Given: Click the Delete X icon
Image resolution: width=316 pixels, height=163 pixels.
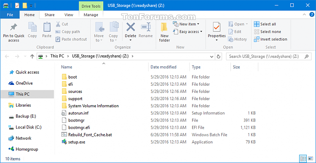Looking at the screenshot, I should (130, 27).
